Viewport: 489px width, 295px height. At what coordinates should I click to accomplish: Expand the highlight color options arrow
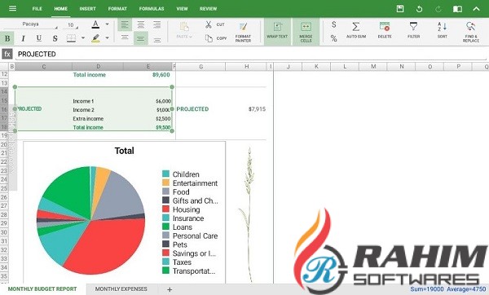(x=107, y=38)
